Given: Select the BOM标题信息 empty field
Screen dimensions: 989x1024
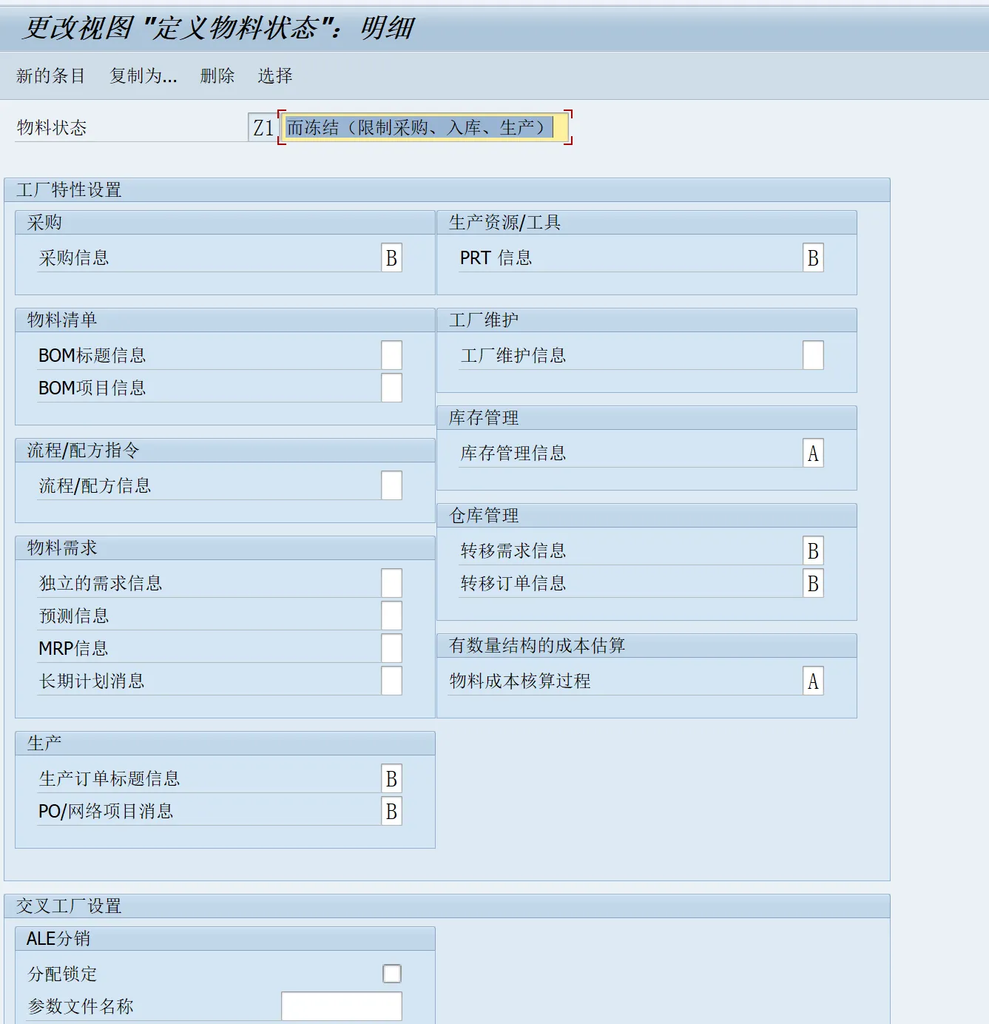Looking at the screenshot, I should [x=391, y=356].
